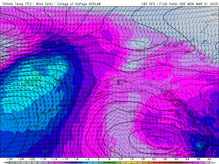The height and width of the screenshot is (164, 219).
Task: Select the -2 colorbar scale label
Action: (87, 159)
